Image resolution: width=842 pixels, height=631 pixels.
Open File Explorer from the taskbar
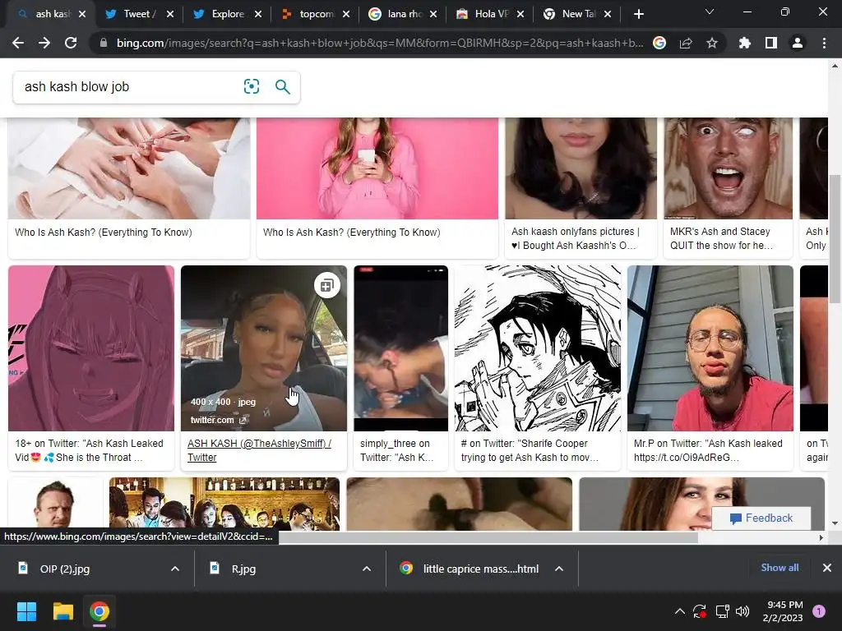point(62,611)
